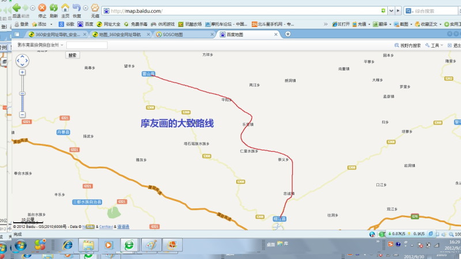Open a new tab with the plus icon
461x259 pixels.
288,34
